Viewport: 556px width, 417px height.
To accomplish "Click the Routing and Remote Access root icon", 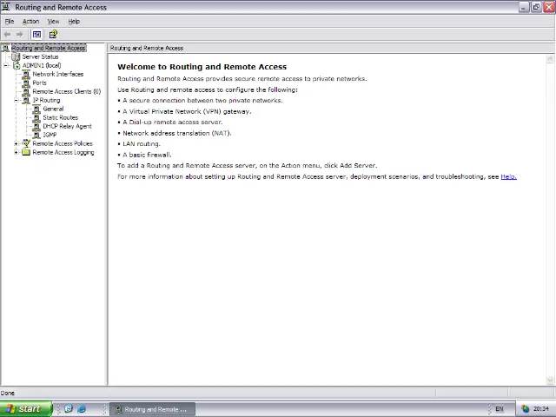I will pyautogui.click(x=5, y=48).
